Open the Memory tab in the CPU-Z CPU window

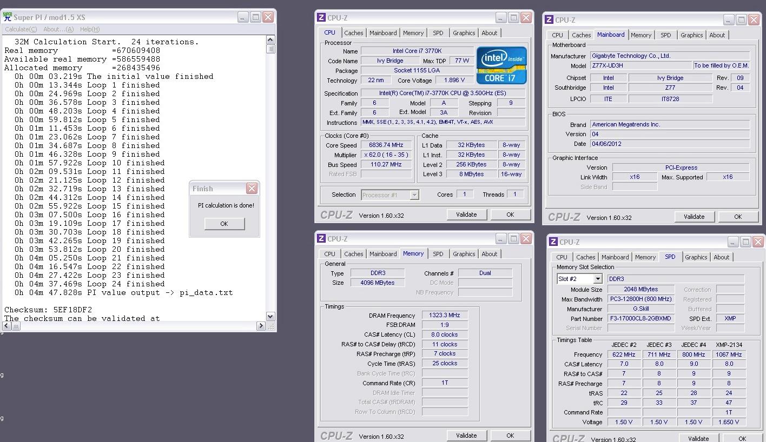[x=413, y=33]
